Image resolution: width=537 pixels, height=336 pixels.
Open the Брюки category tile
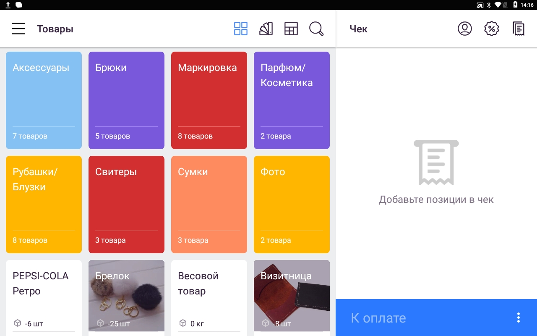pos(126,100)
